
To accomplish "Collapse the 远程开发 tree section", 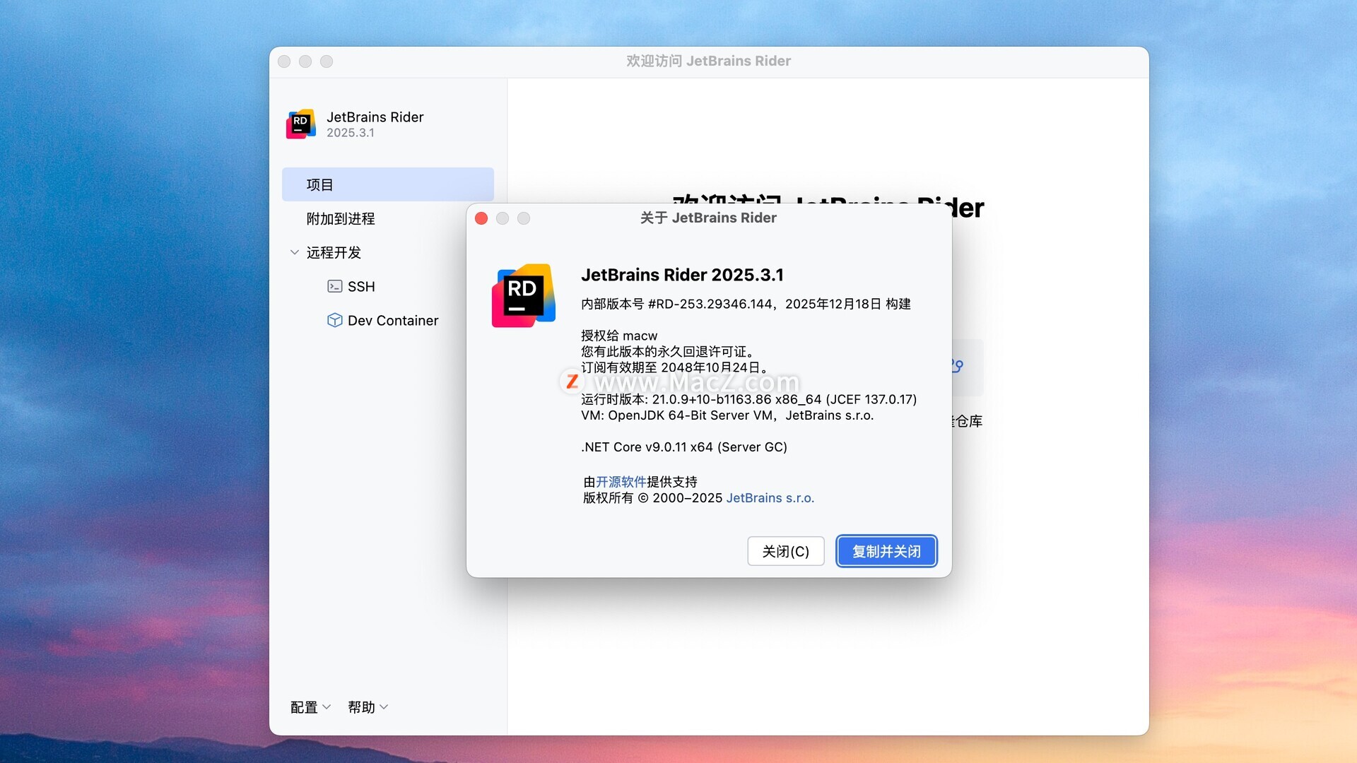I will (295, 252).
